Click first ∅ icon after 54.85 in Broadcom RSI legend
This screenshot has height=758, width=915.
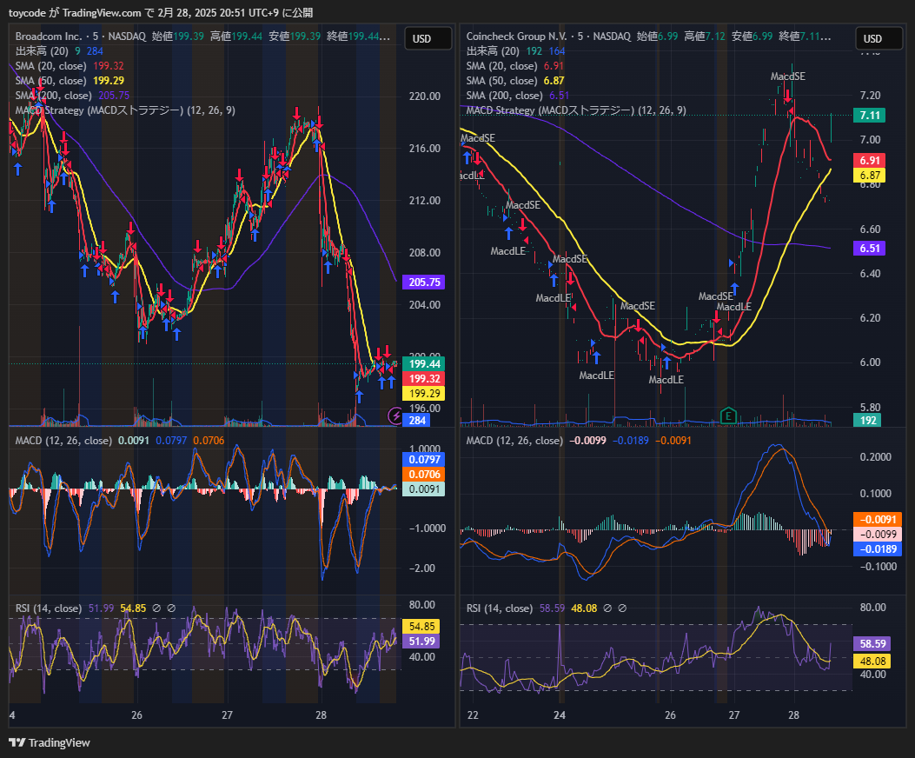(156, 608)
